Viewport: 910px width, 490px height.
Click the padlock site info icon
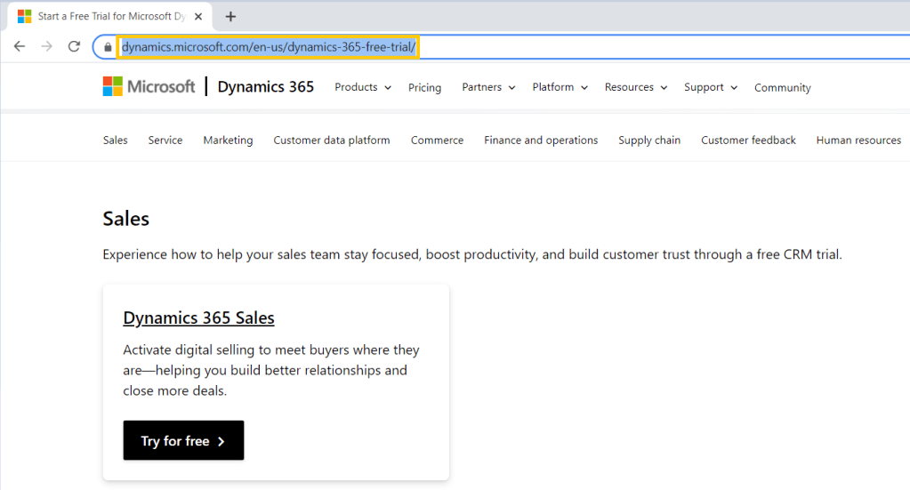pyautogui.click(x=108, y=47)
